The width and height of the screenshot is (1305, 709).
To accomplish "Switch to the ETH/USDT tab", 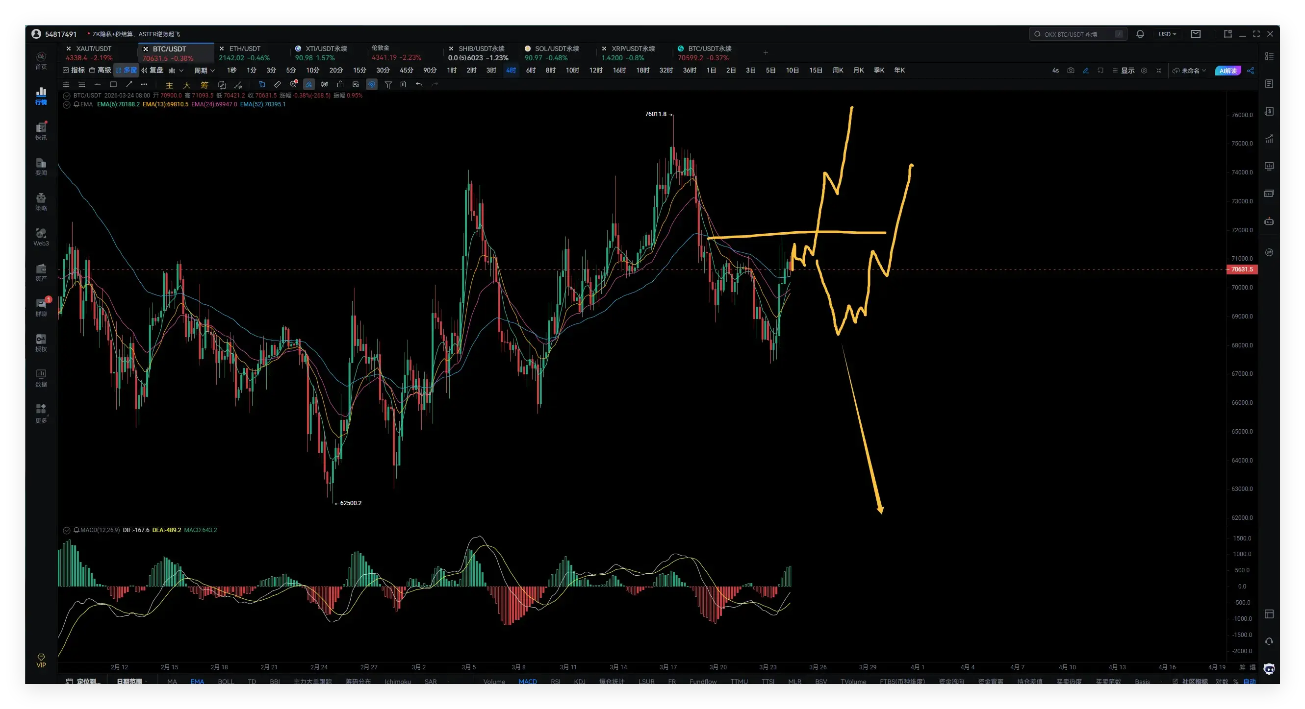I will 245,49.
